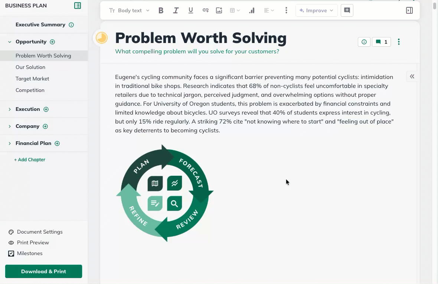Open the insert table dropdown

(x=235, y=11)
